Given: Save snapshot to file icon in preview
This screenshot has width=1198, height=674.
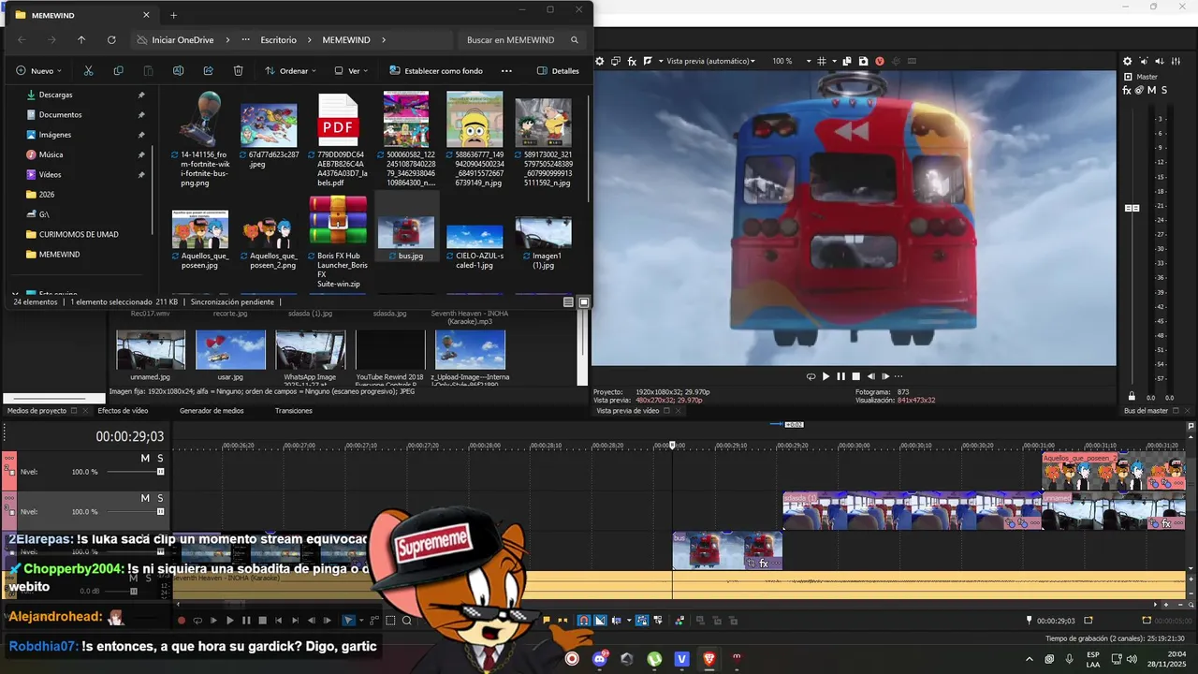Looking at the screenshot, I should coord(863,61).
